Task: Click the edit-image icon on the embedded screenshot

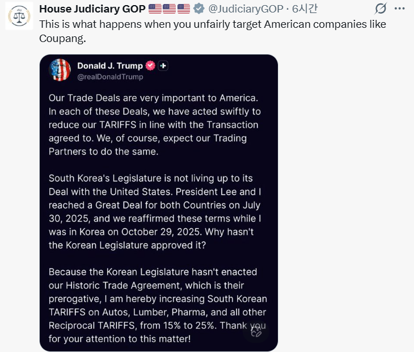Action: tap(256, 330)
